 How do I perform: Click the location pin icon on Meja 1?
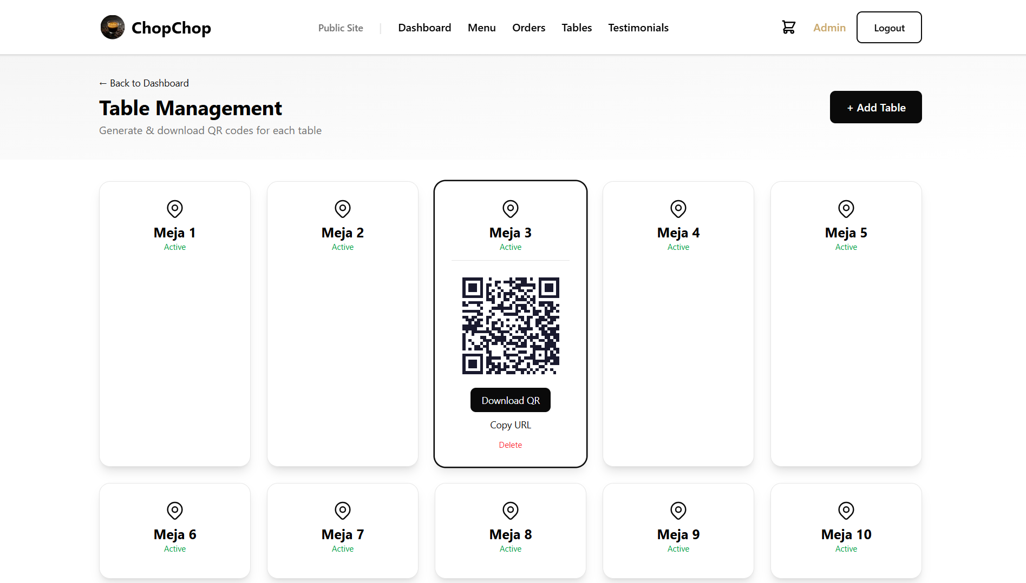click(x=175, y=209)
